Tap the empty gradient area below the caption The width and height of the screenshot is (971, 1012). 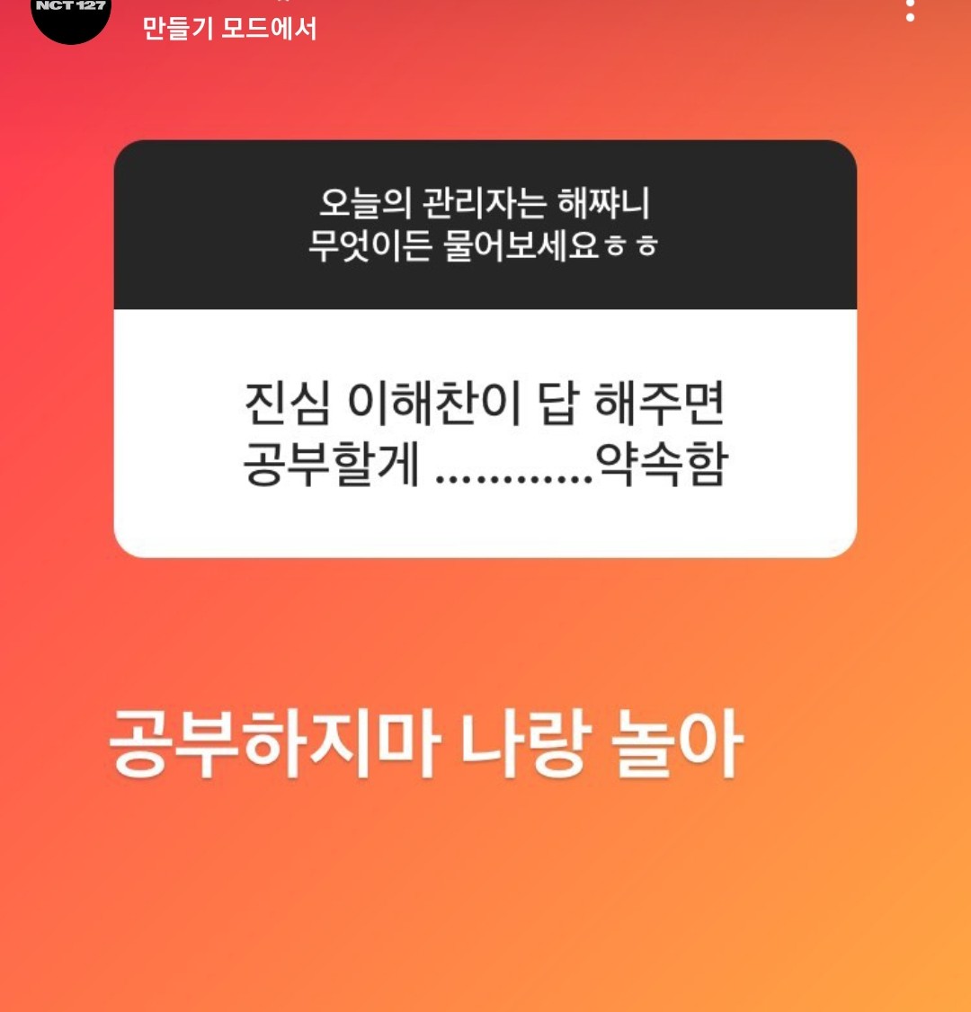pyautogui.click(x=485, y=903)
